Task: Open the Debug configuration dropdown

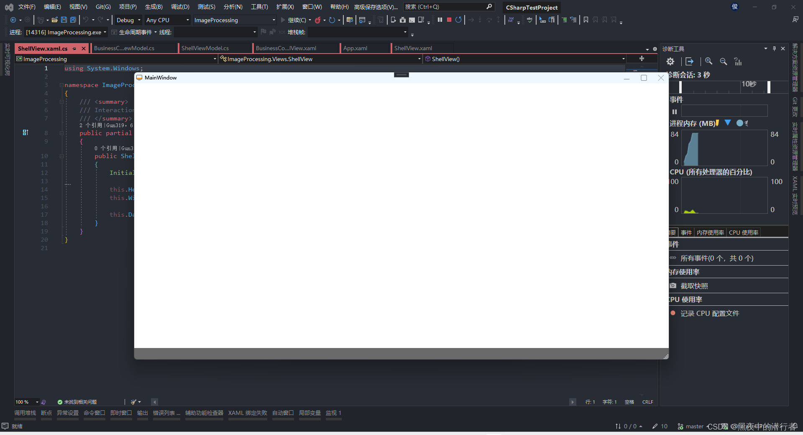Action: pyautogui.click(x=128, y=20)
